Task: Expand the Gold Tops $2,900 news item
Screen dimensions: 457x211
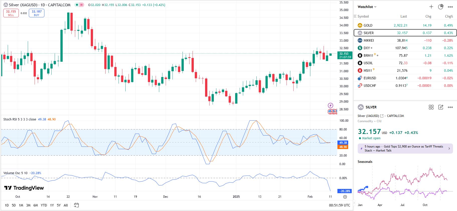Action: tap(405, 149)
